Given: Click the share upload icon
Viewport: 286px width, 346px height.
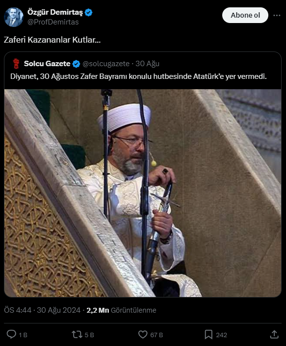Looking at the screenshot, I should pos(274,334).
